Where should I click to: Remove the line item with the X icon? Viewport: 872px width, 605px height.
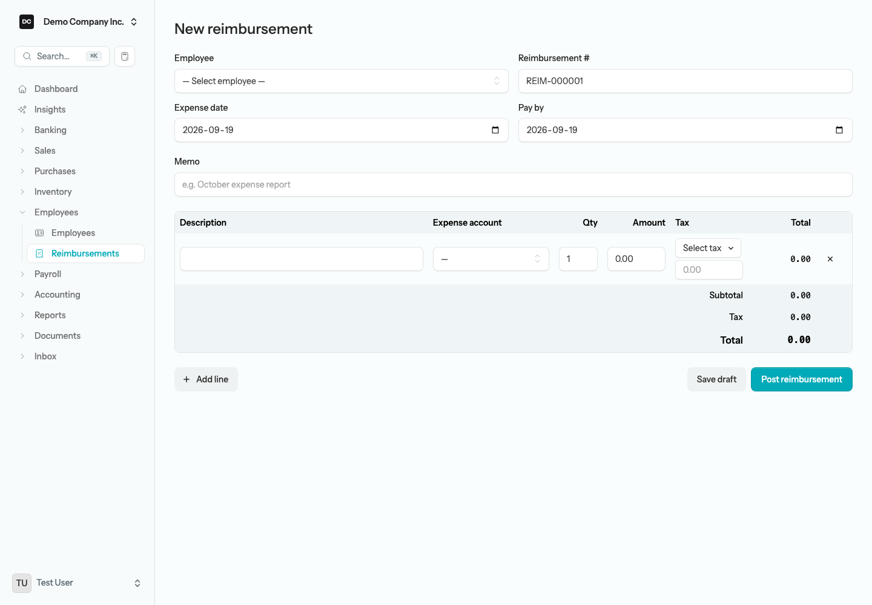pos(830,259)
